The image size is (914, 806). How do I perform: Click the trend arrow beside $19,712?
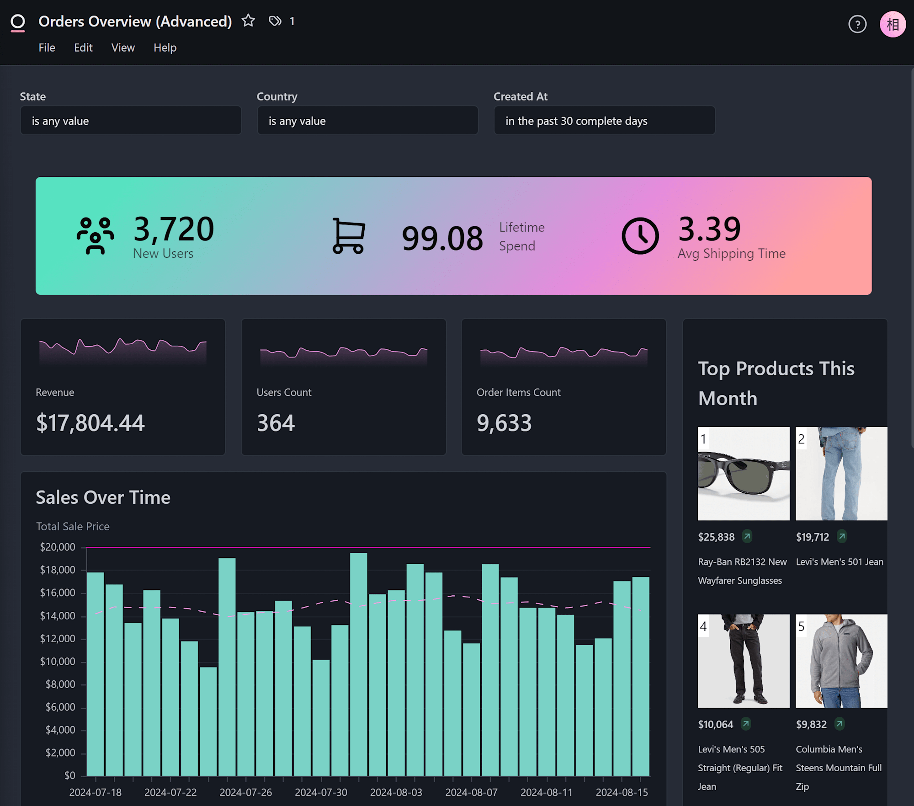pos(842,536)
